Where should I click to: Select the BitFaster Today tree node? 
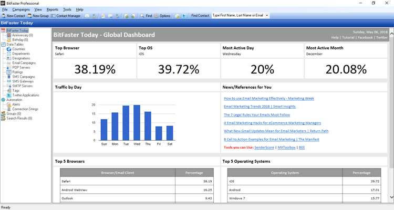(17, 30)
